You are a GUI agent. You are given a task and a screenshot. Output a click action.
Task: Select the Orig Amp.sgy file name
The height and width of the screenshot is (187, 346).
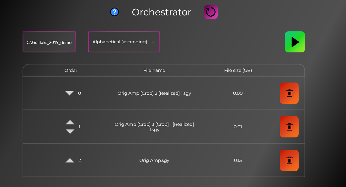tap(154, 160)
